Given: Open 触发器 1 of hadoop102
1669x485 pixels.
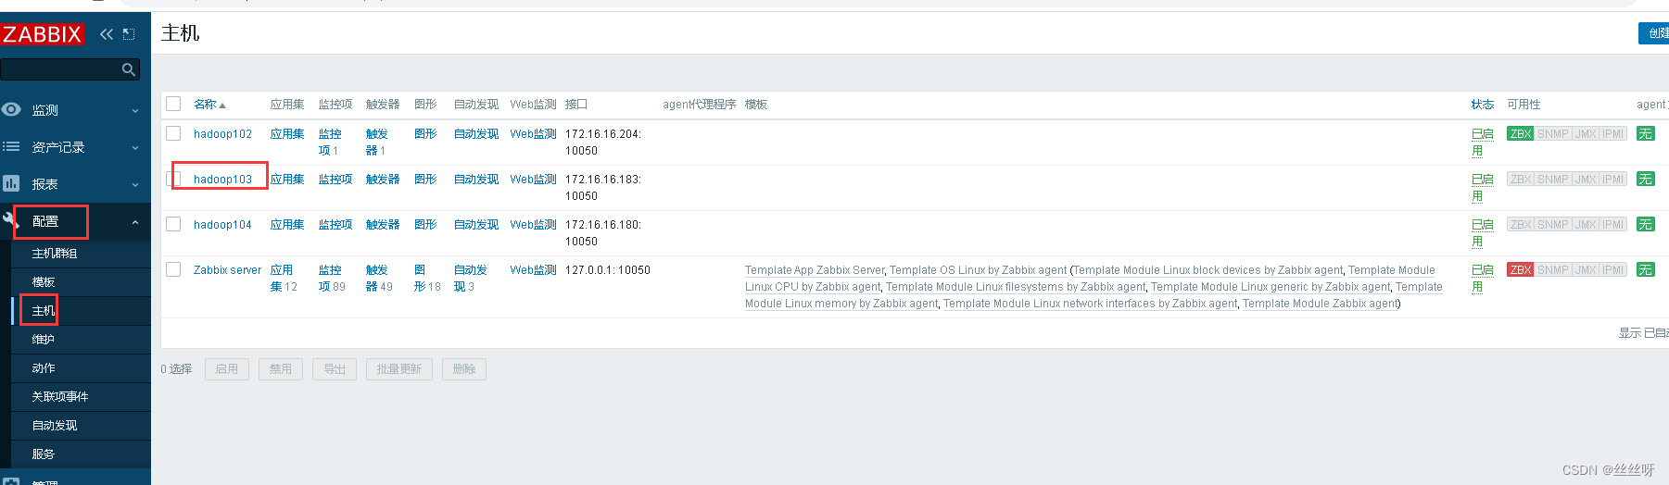Looking at the screenshot, I should tap(377, 143).
